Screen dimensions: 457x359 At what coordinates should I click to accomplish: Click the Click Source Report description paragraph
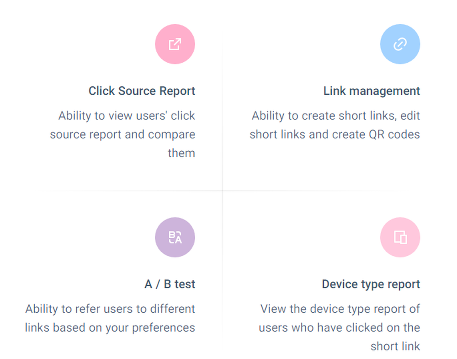tap(122, 134)
